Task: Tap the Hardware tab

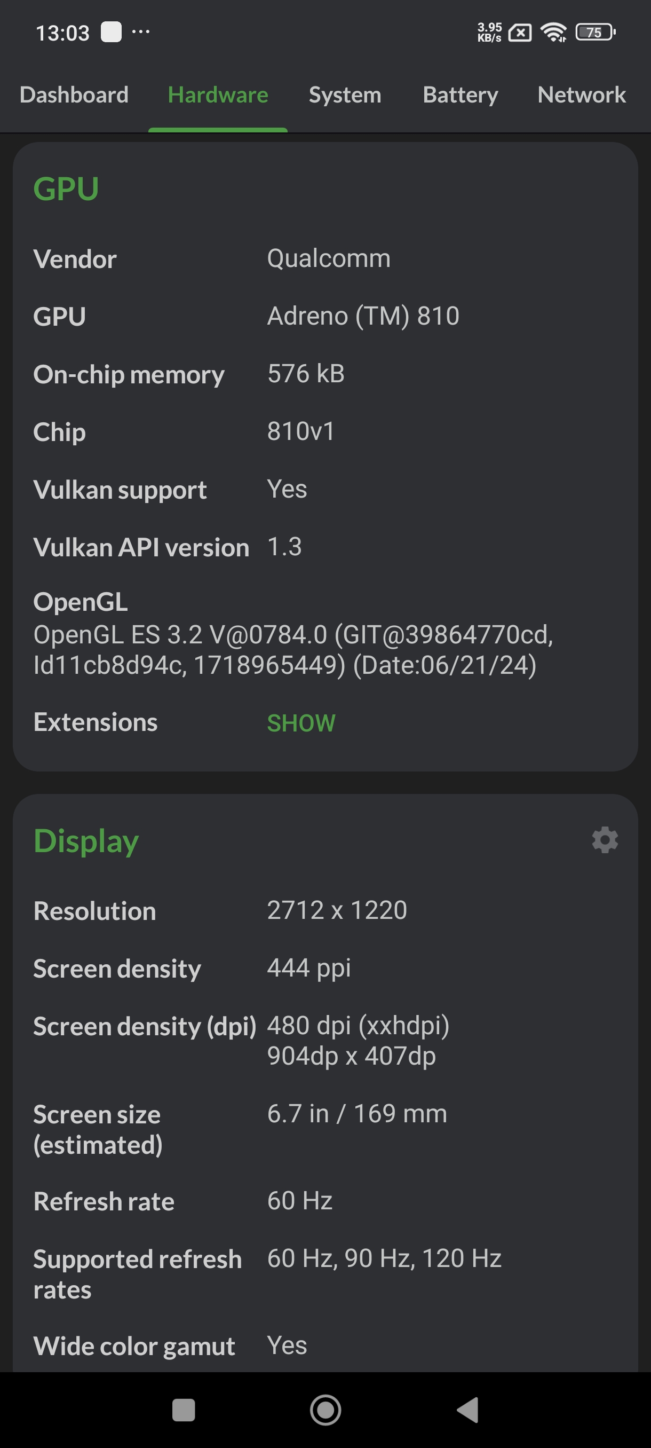Action: point(218,95)
